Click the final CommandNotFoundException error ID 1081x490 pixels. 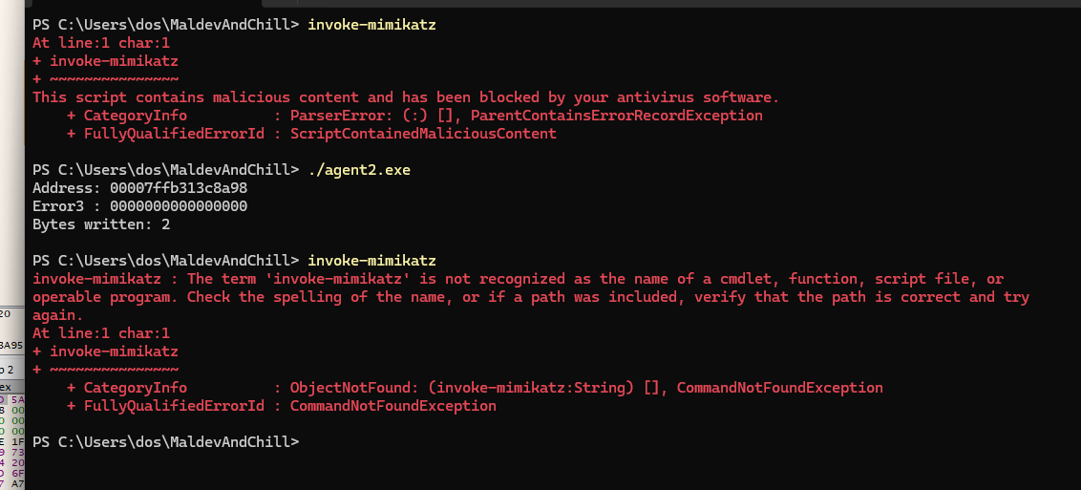tap(392, 406)
